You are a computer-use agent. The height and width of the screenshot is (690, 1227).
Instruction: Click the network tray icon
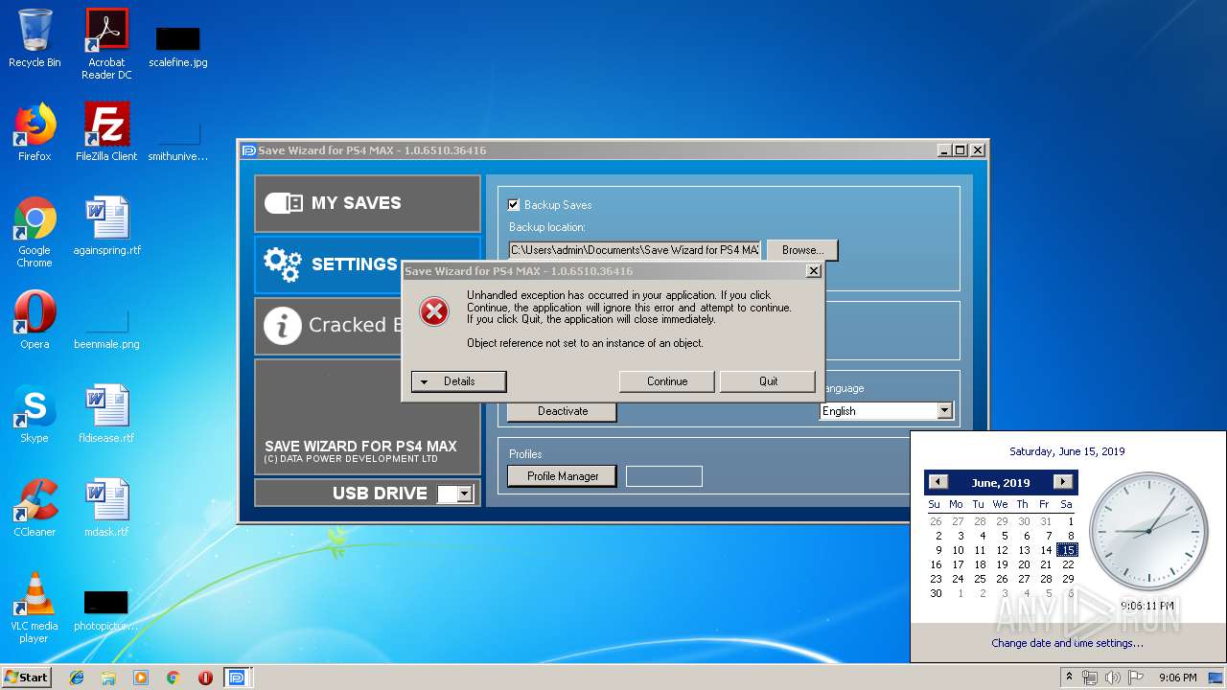pyautogui.click(x=1090, y=678)
